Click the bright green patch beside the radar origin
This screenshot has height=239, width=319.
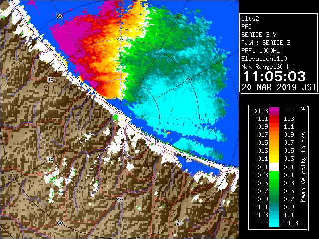[x=115, y=117]
